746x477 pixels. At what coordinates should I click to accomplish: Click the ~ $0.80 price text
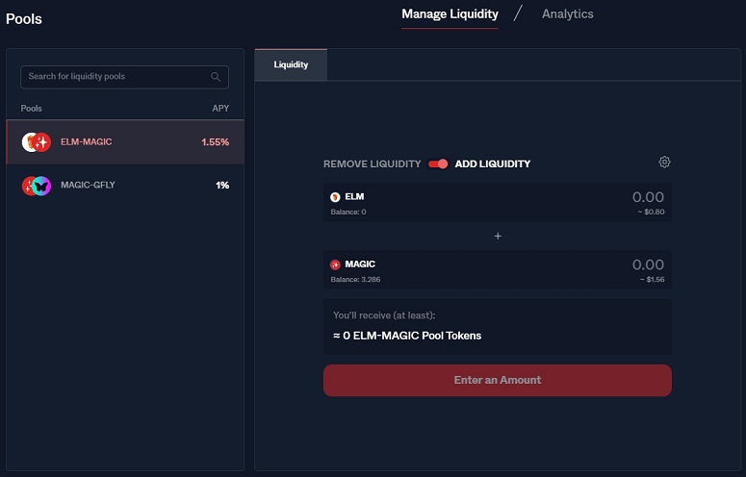point(651,212)
